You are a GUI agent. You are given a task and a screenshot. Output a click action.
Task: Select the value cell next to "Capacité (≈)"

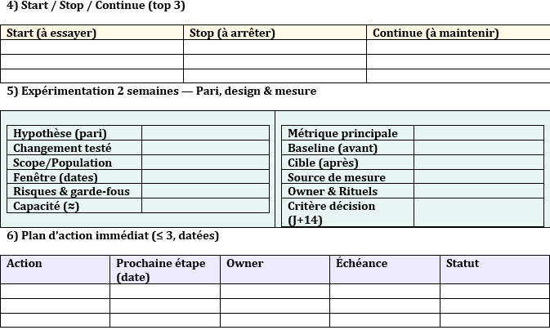pos(205,206)
